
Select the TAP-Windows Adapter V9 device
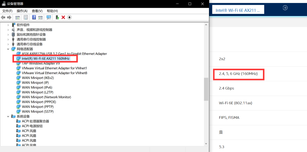(40, 63)
